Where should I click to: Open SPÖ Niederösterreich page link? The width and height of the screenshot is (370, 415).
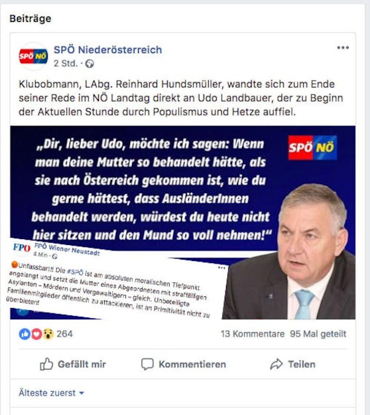[108, 50]
